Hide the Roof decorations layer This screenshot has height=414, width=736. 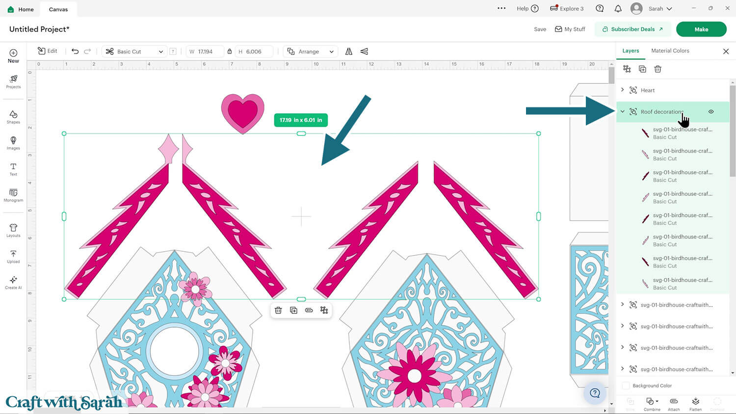[711, 112]
